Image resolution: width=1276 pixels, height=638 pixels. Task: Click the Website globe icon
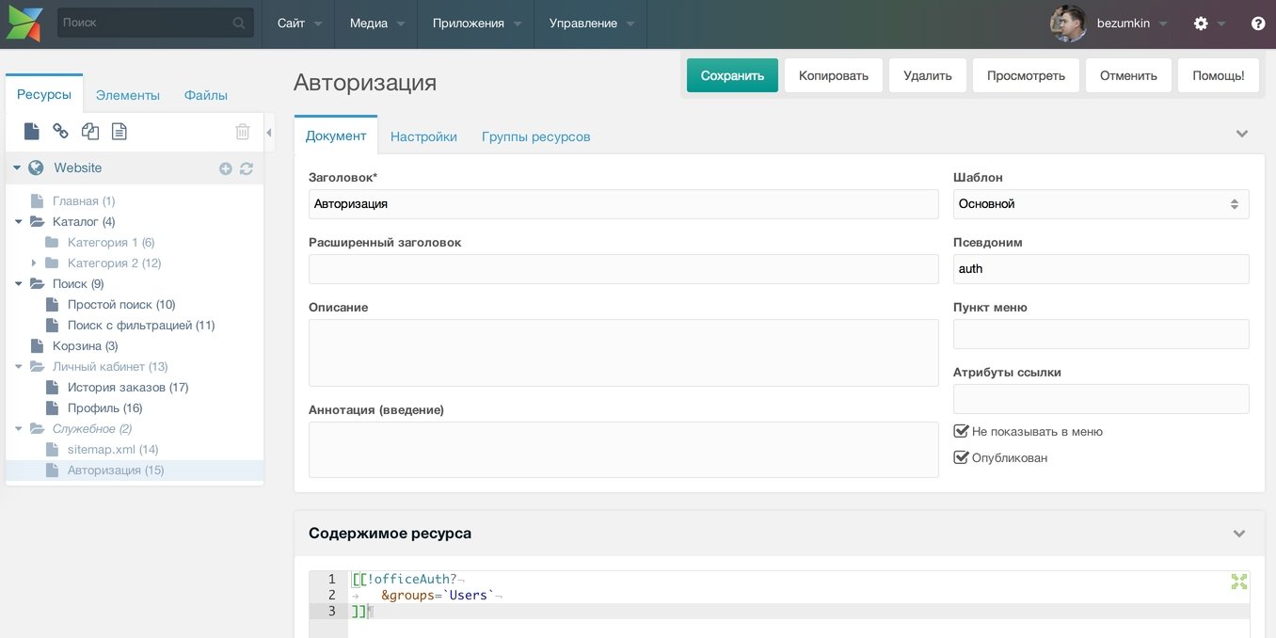[x=36, y=167]
